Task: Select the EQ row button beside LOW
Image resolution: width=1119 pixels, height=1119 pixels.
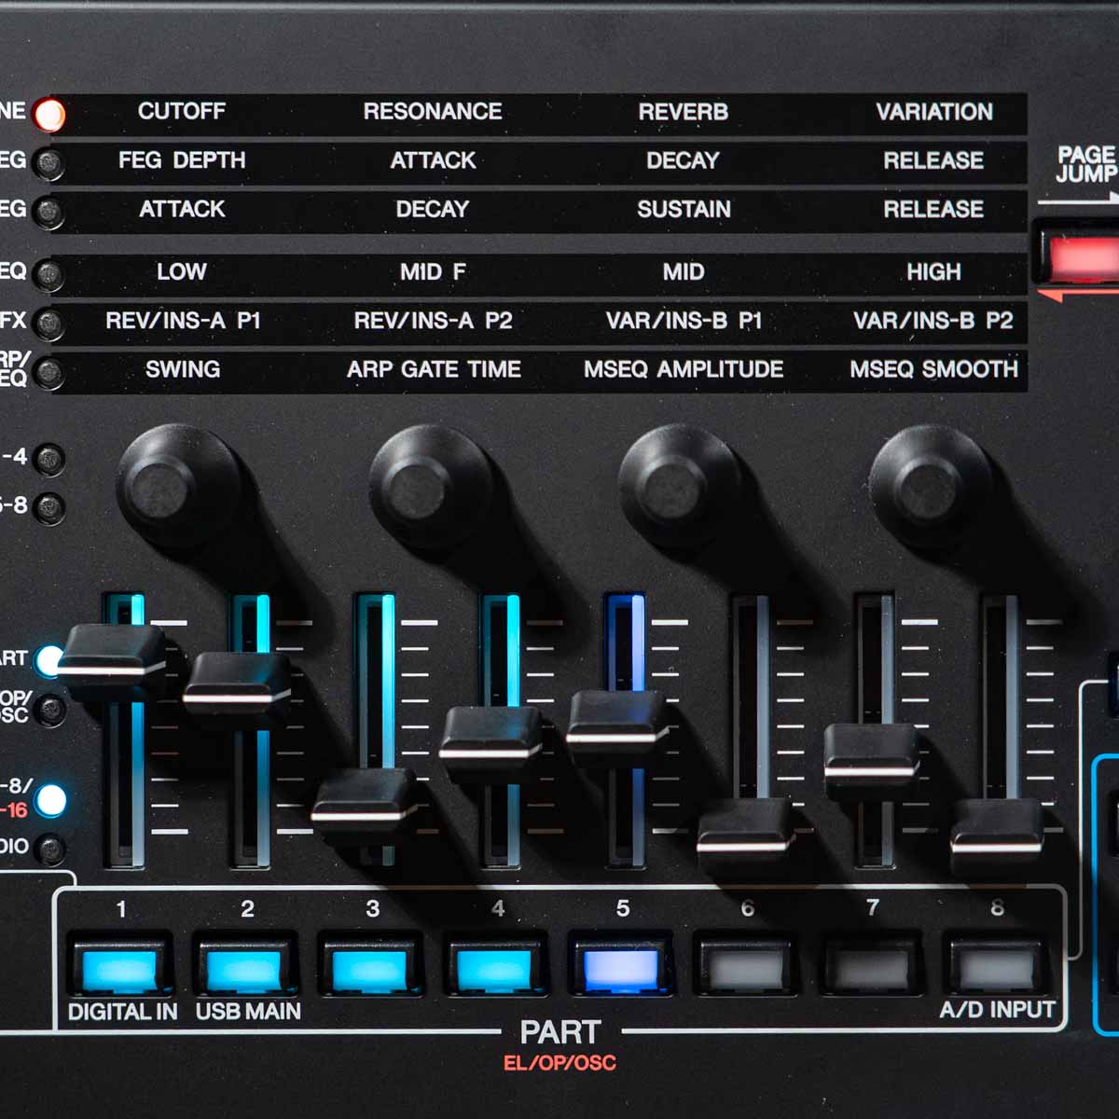Action: pos(48,275)
